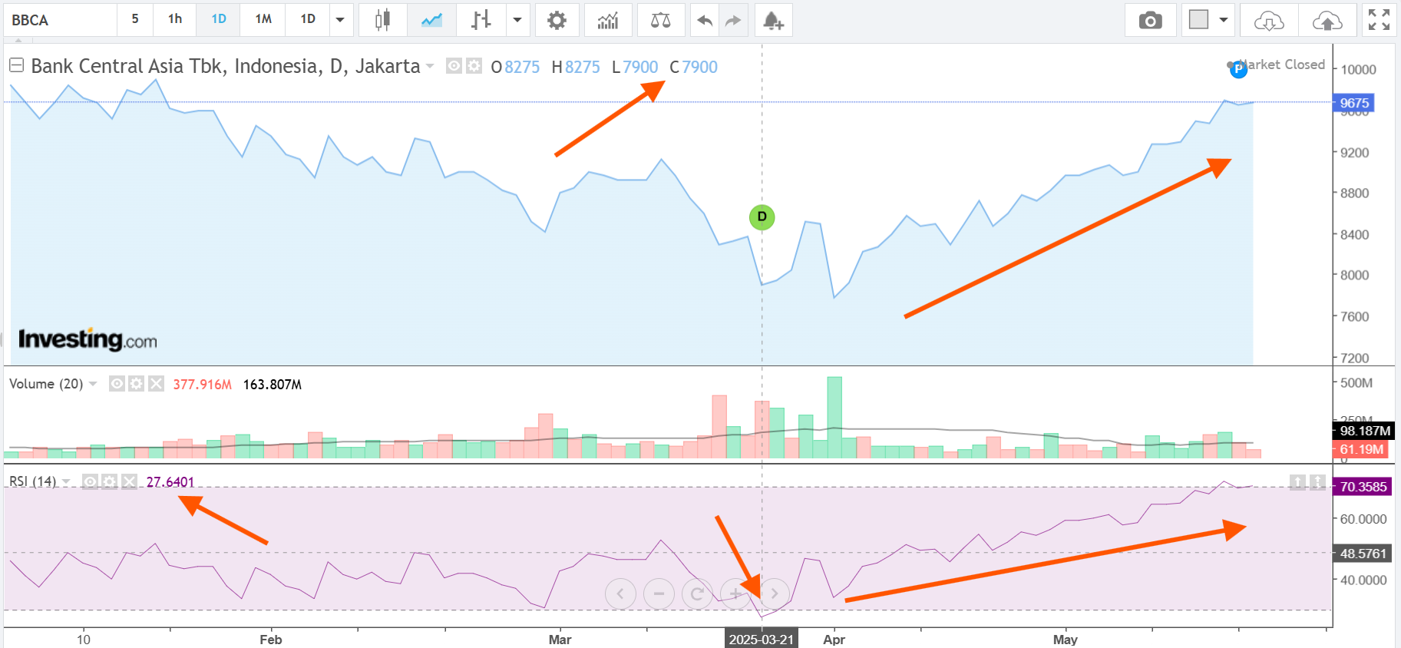Toggle visibility eye of Bank Central Asia series
Screen dimensions: 1401x648
tap(454, 66)
